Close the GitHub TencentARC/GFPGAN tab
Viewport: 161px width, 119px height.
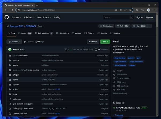coord(33,5)
